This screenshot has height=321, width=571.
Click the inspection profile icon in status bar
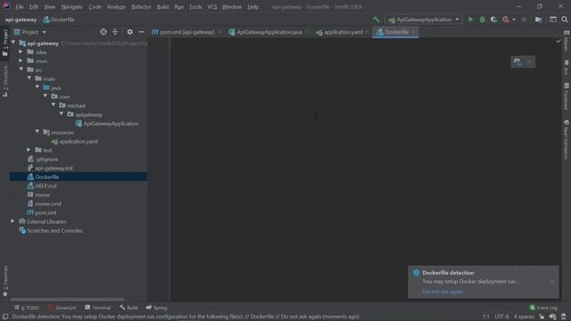[553, 317]
